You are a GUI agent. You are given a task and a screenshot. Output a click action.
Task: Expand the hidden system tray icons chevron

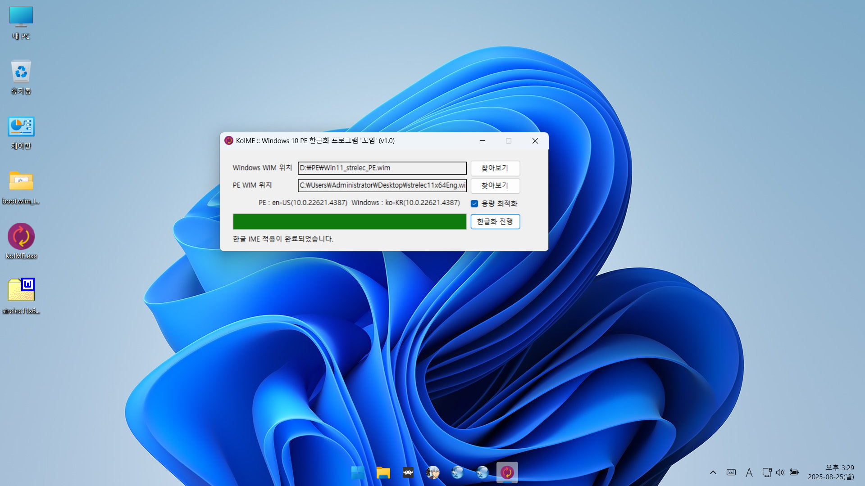[713, 472]
